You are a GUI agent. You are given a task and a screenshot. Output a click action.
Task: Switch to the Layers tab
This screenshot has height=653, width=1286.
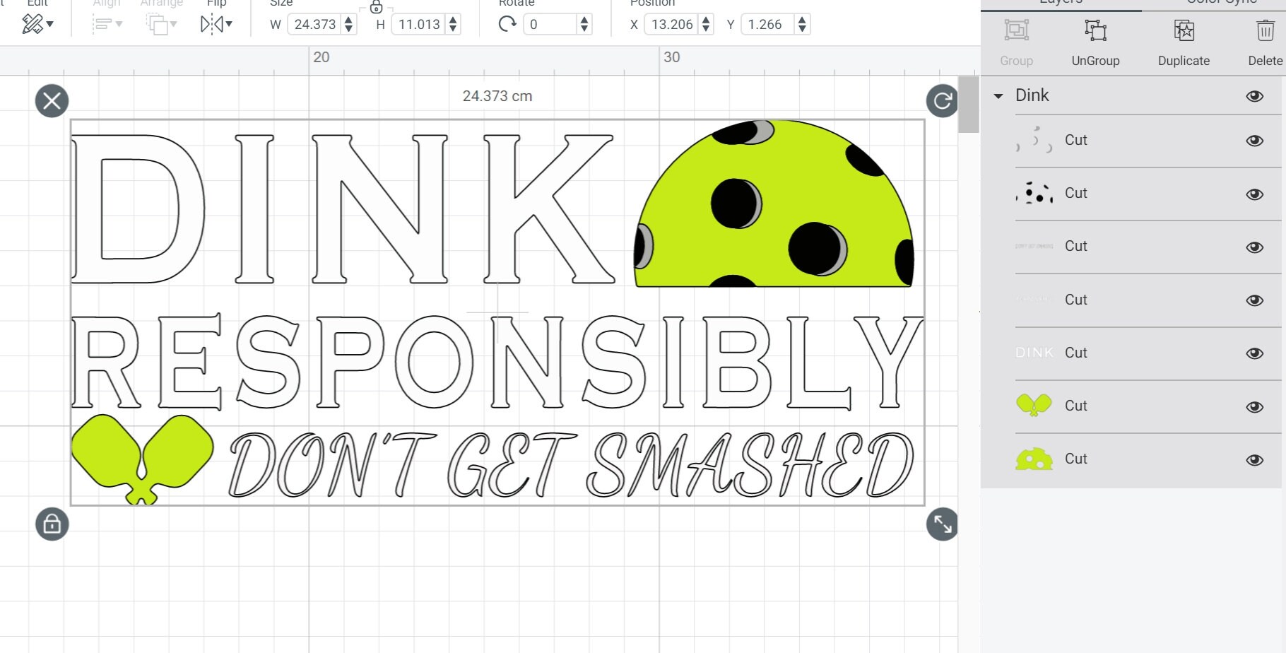click(1058, 4)
